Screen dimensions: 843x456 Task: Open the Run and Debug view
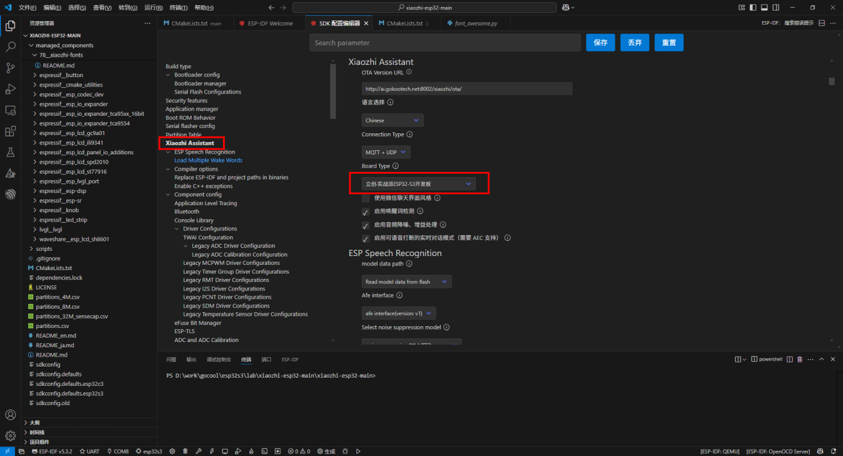pyautogui.click(x=10, y=89)
